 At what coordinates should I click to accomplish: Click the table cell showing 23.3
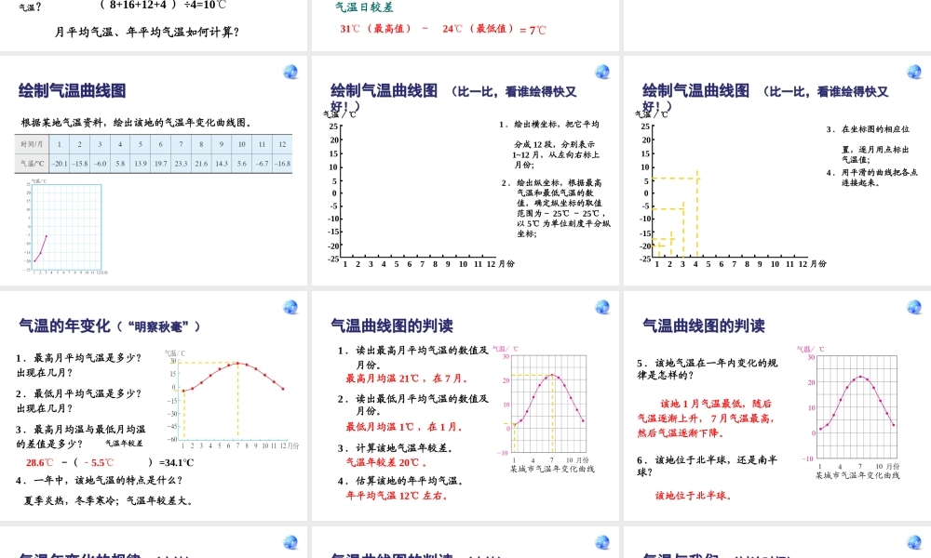pos(182,164)
